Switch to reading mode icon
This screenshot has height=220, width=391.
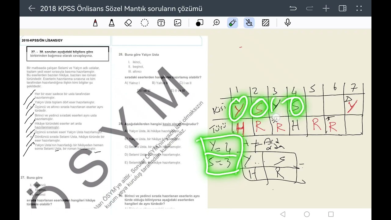tap(342, 9)
